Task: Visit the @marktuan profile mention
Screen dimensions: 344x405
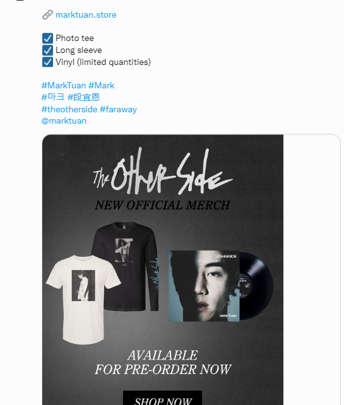Action: coord(64,121)
